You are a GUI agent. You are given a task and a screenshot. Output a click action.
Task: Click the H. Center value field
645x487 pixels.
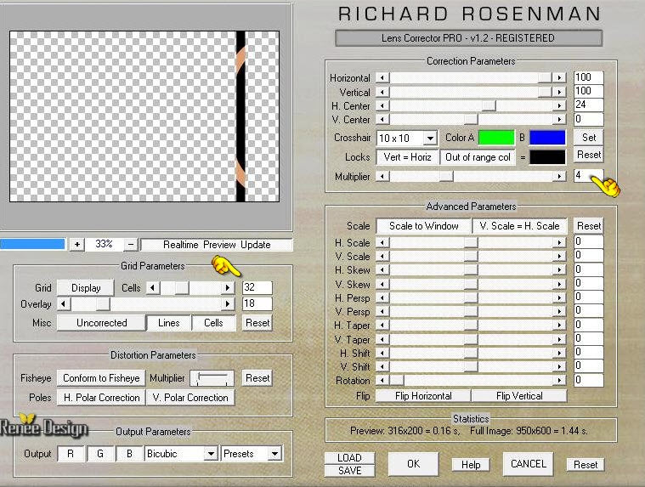[588, 105]
